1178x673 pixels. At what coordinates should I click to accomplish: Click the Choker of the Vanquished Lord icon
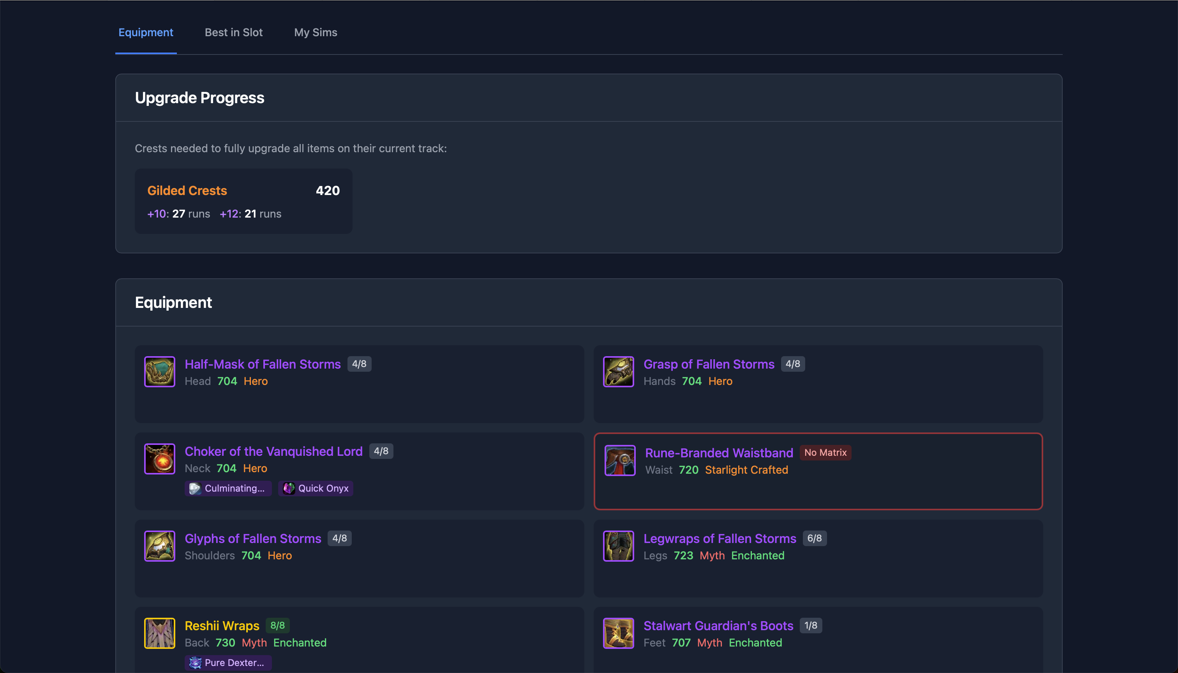160,459
